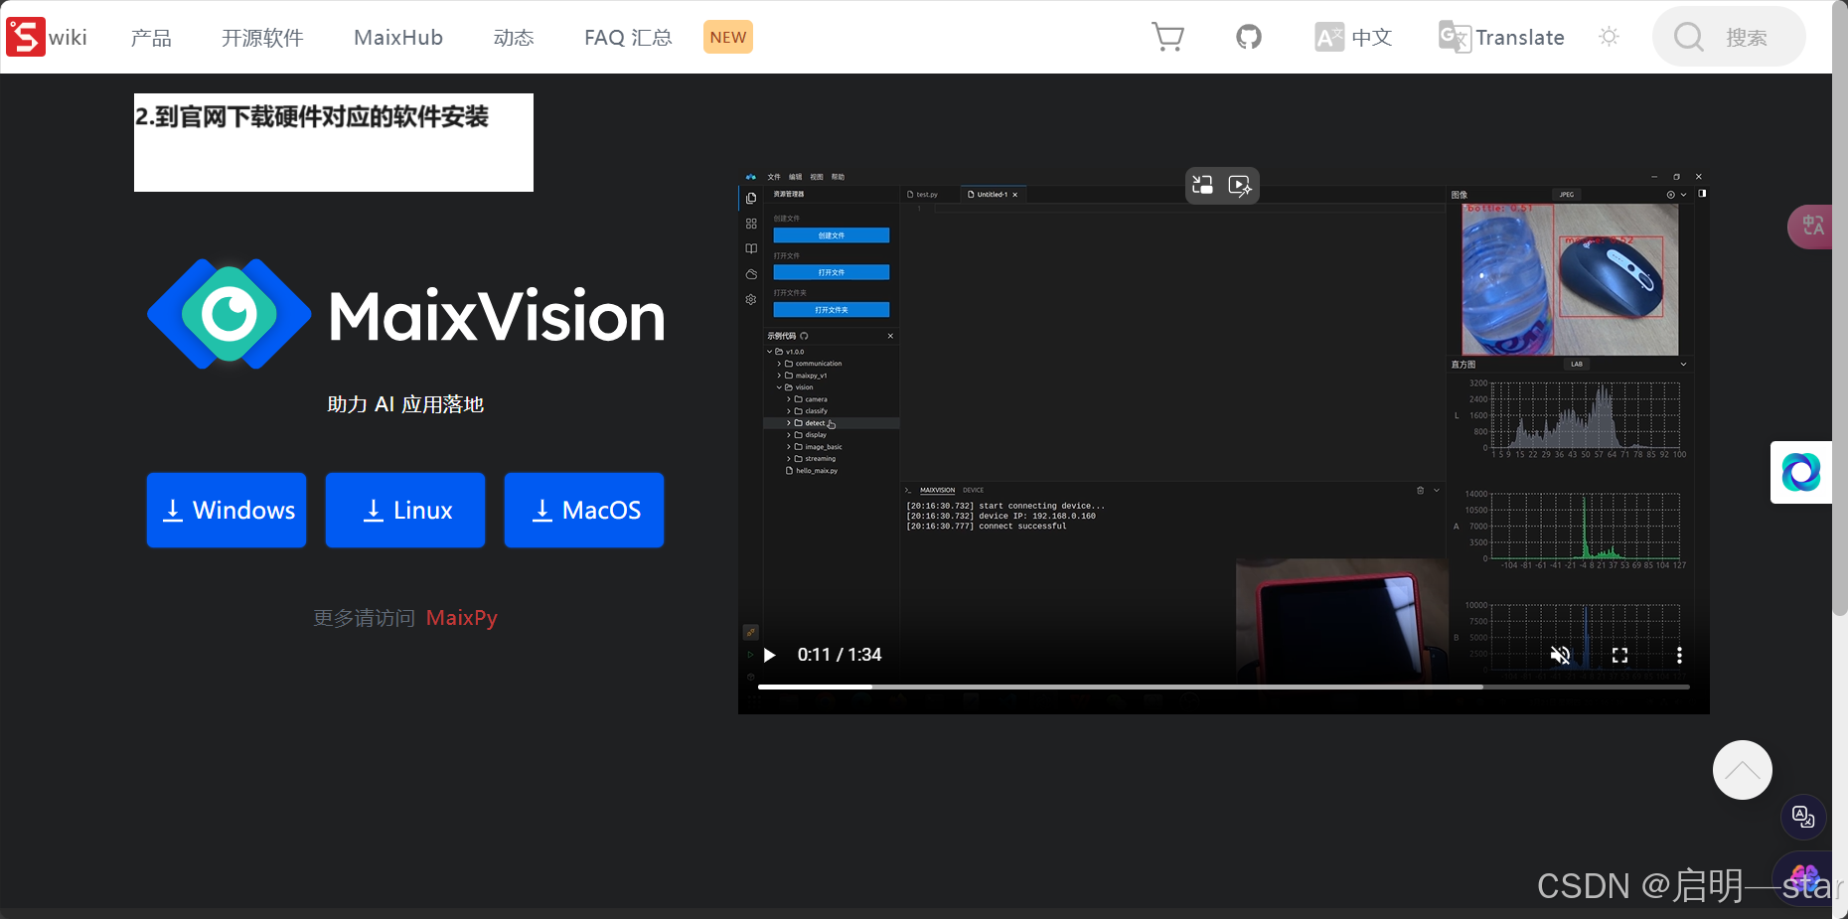Pop out video picture-in-picture
Image resolution: width=1848 pixels, height=919 pixels.
(1203, 185)
